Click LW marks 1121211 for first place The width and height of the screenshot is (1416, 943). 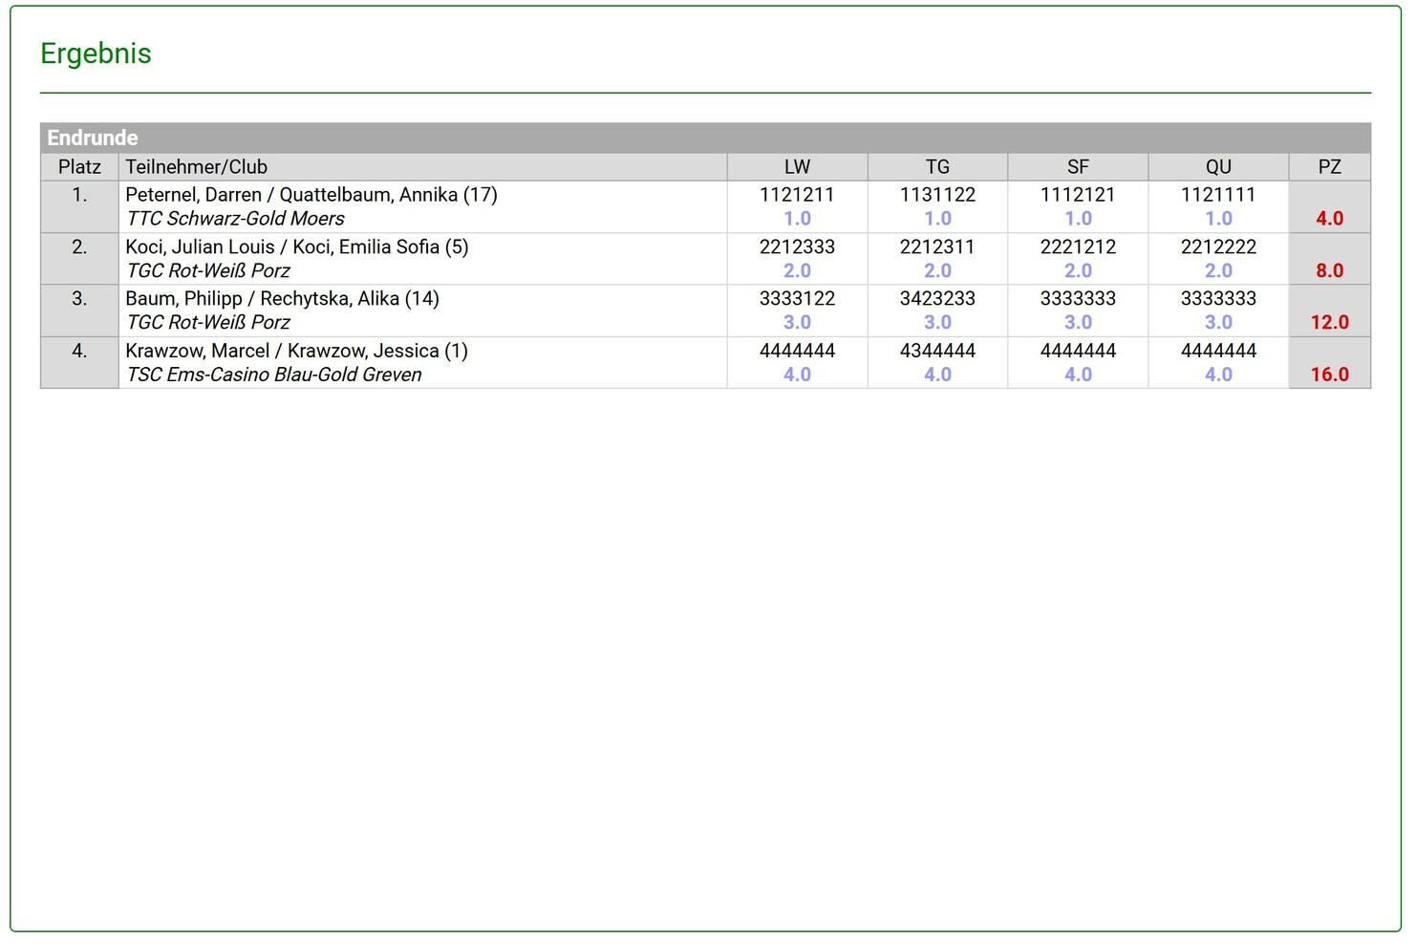[797, 195]
